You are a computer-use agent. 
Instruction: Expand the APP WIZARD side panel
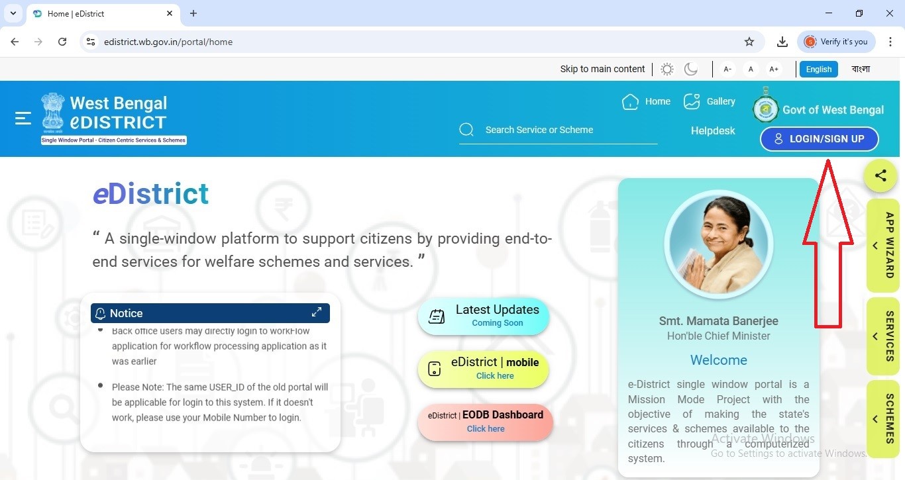(x=882, y=246)
